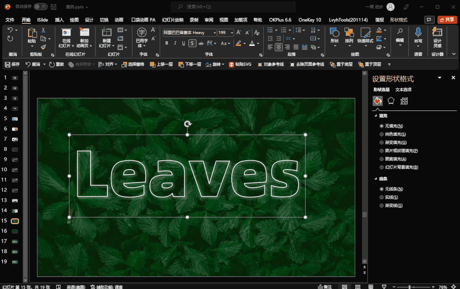This screenshot has height=289, width=460.
Task: Click Remove page guides button
Action: coord(307,65)
